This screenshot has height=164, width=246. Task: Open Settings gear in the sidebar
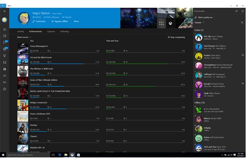click(x=5, y=89)
